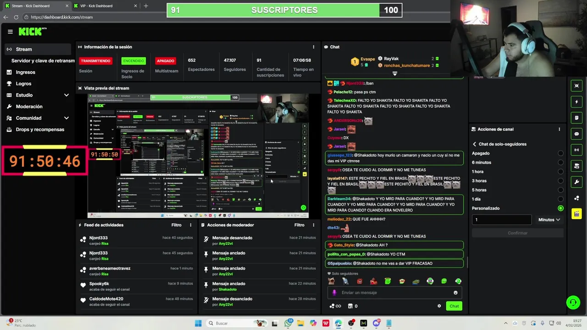Insert the crocodile emote from quick emotes
This screenshot has height=330, width=587.
tap(416, 281)
